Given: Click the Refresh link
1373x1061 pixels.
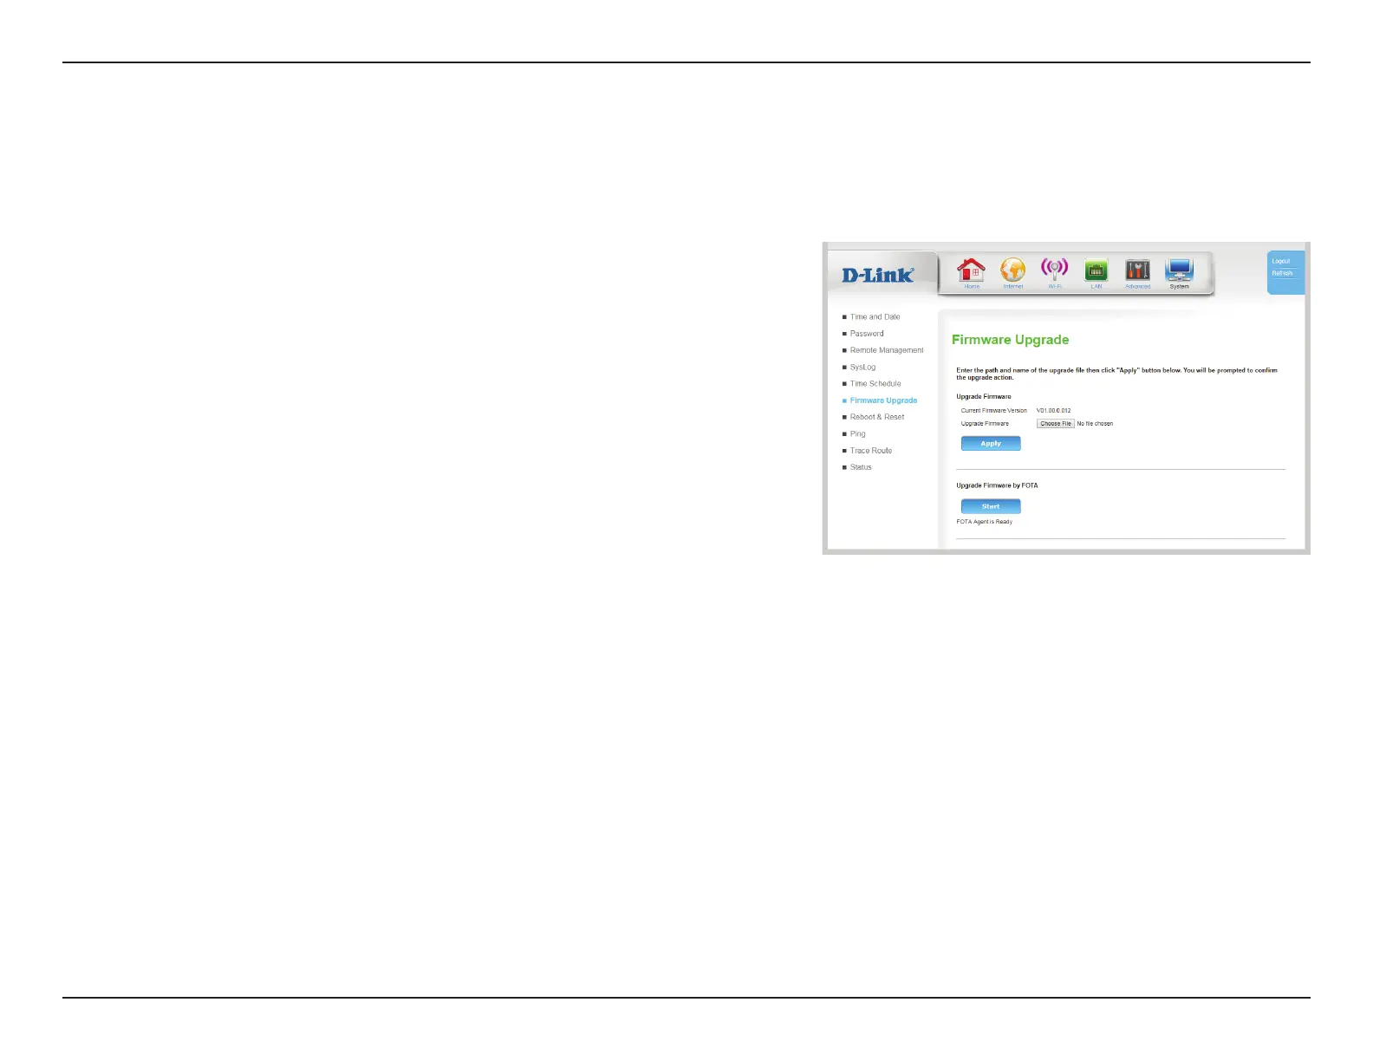Looking at the screenshot, I should click(x=1282, y=273).
